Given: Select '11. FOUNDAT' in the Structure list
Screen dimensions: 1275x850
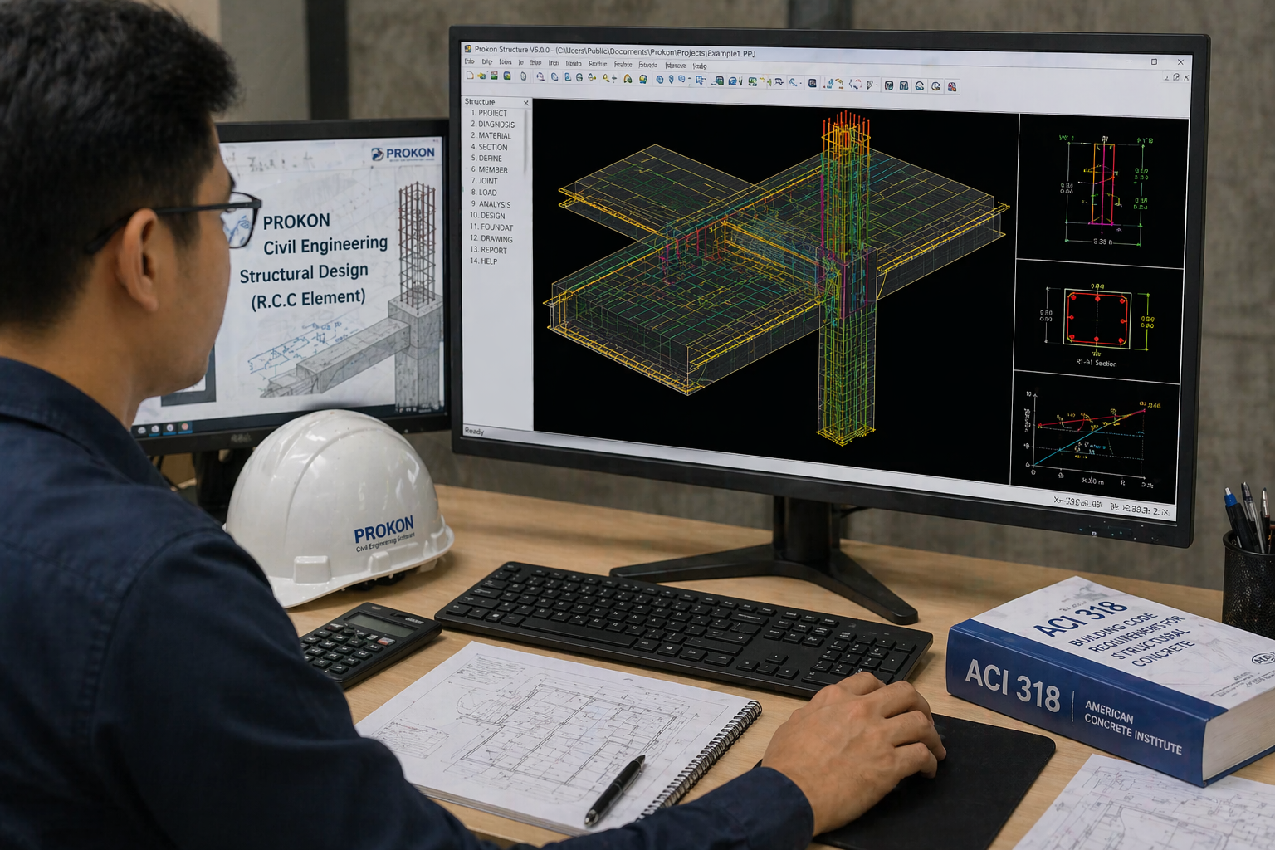Looking at the screenshot, I should click(x=491, y=227).
